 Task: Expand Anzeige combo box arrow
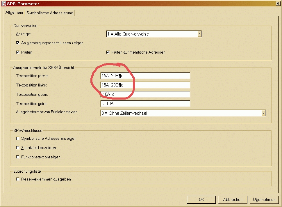[x=199, y=34]
